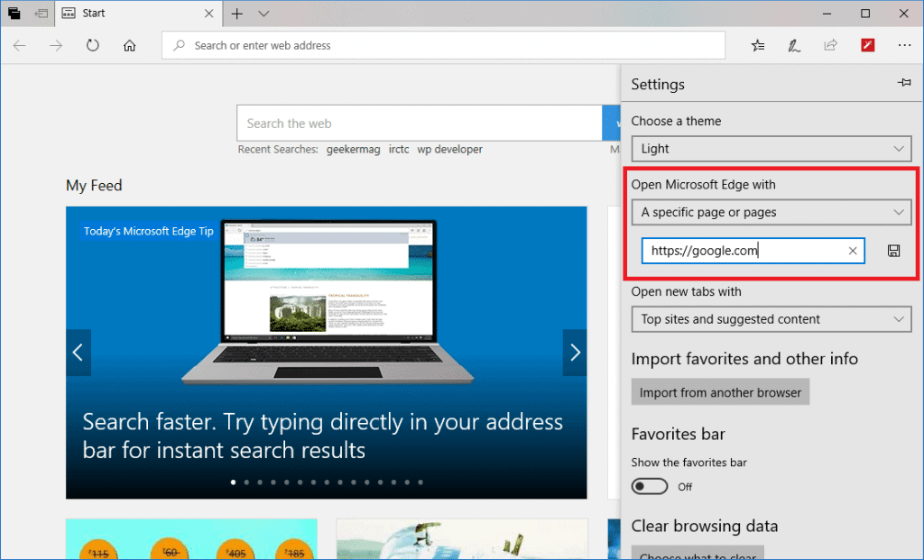The height and width of the screenshot is (560, 924).
Task: Select recent search geekermag
Action: [x=353, y=150]
